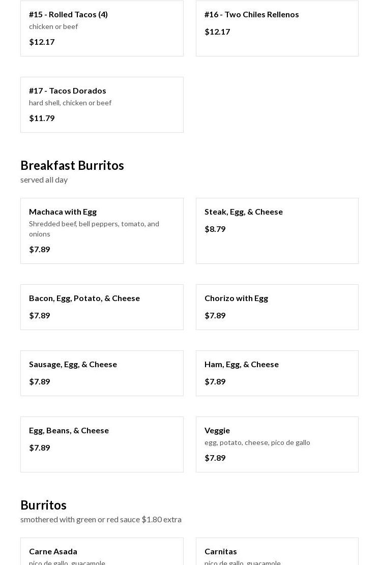Click the smothered sauce $1.80 extra note

click(x=101, y=519)
